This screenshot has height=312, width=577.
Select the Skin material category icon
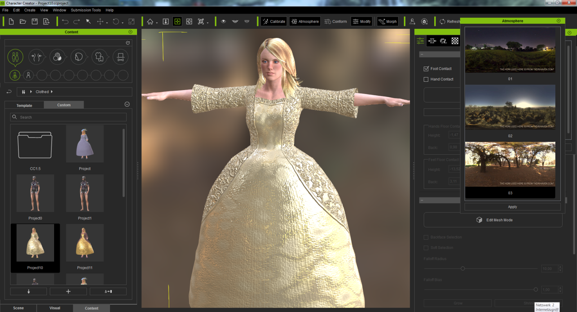point(57,57)
